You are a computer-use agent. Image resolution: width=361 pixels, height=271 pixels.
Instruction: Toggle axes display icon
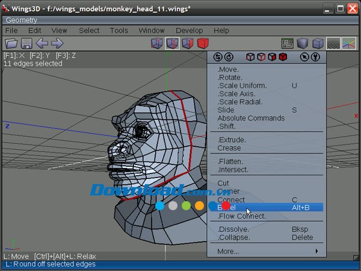[348, 43]
